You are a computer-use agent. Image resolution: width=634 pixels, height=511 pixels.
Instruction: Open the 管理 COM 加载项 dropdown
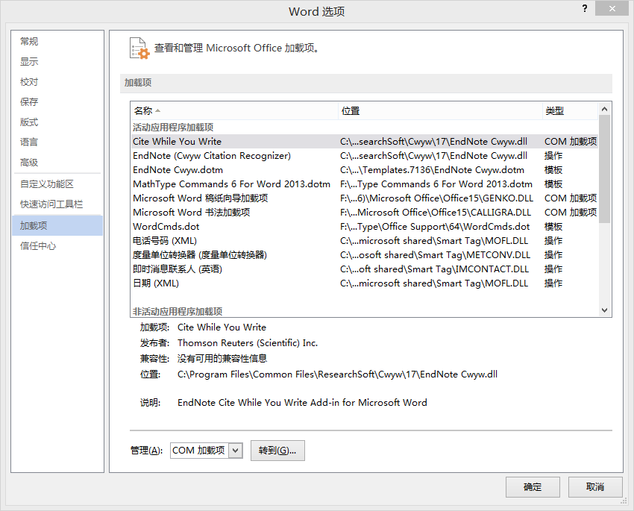tap(235, 451)
